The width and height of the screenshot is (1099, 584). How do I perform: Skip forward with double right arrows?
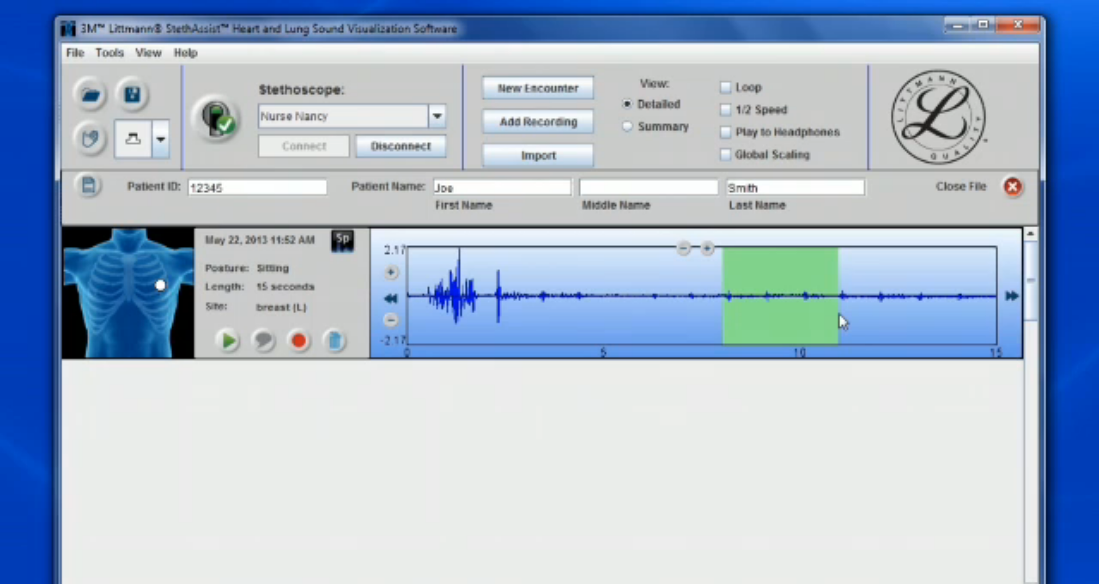click(x=1011, y=295)
